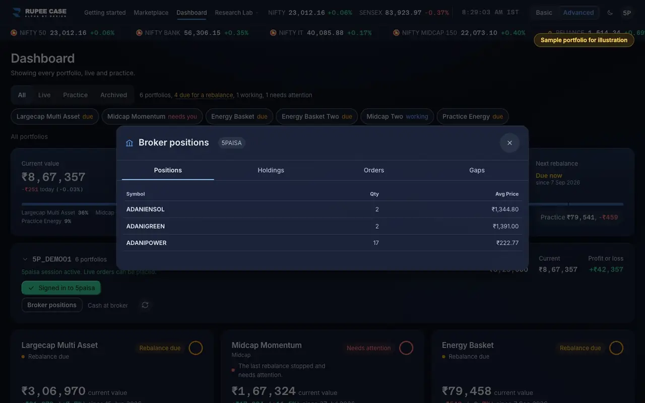Select the Energy Basket Two chip
The image size is (645, 403).
[317, 116]
